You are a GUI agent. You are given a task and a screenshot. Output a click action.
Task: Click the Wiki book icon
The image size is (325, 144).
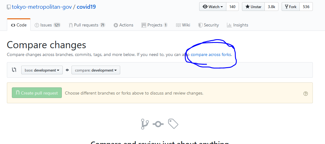point(178,25)
